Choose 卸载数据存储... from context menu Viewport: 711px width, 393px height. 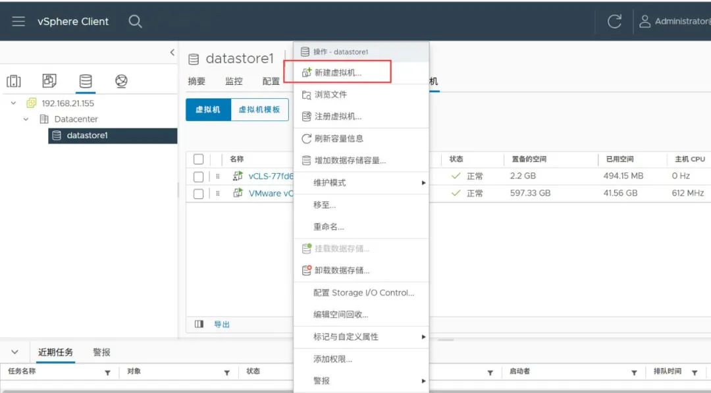[x=361, y=271]
